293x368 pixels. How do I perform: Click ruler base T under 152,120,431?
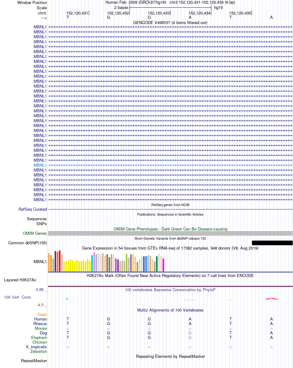[68, 17]
